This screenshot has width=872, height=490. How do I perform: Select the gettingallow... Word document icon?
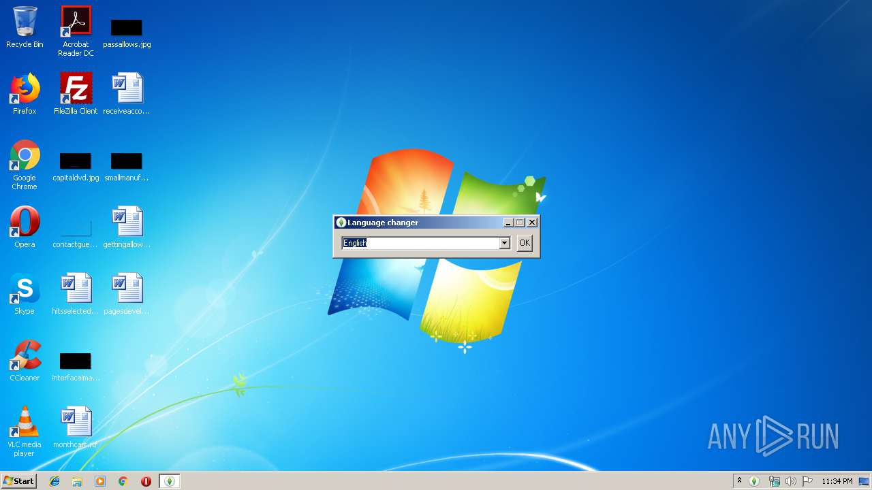[127, 227]
